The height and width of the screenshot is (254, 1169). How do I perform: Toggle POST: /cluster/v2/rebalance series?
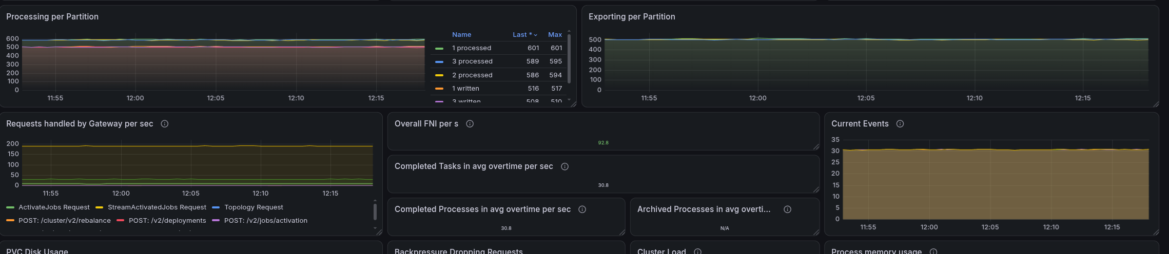click(65, 221)
